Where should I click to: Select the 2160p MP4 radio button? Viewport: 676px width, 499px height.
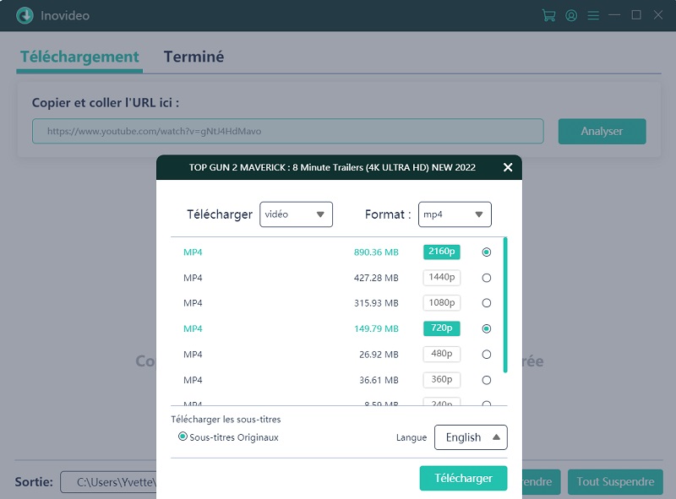pos(487,252)
